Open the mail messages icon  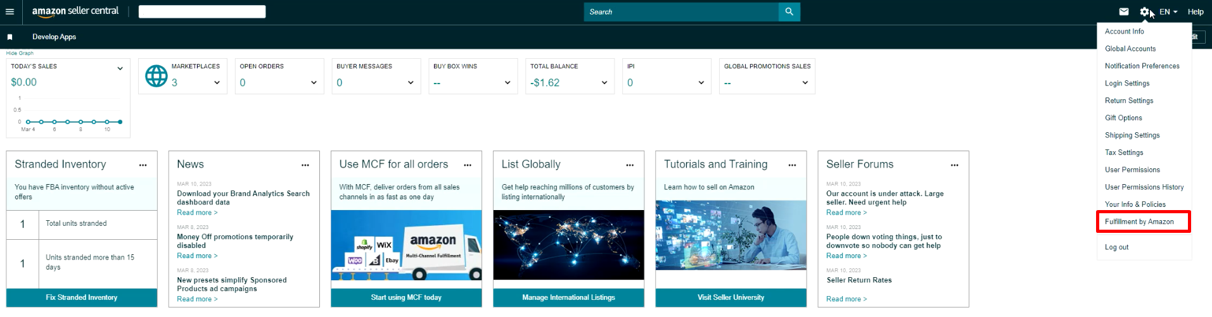(1123, 11)
